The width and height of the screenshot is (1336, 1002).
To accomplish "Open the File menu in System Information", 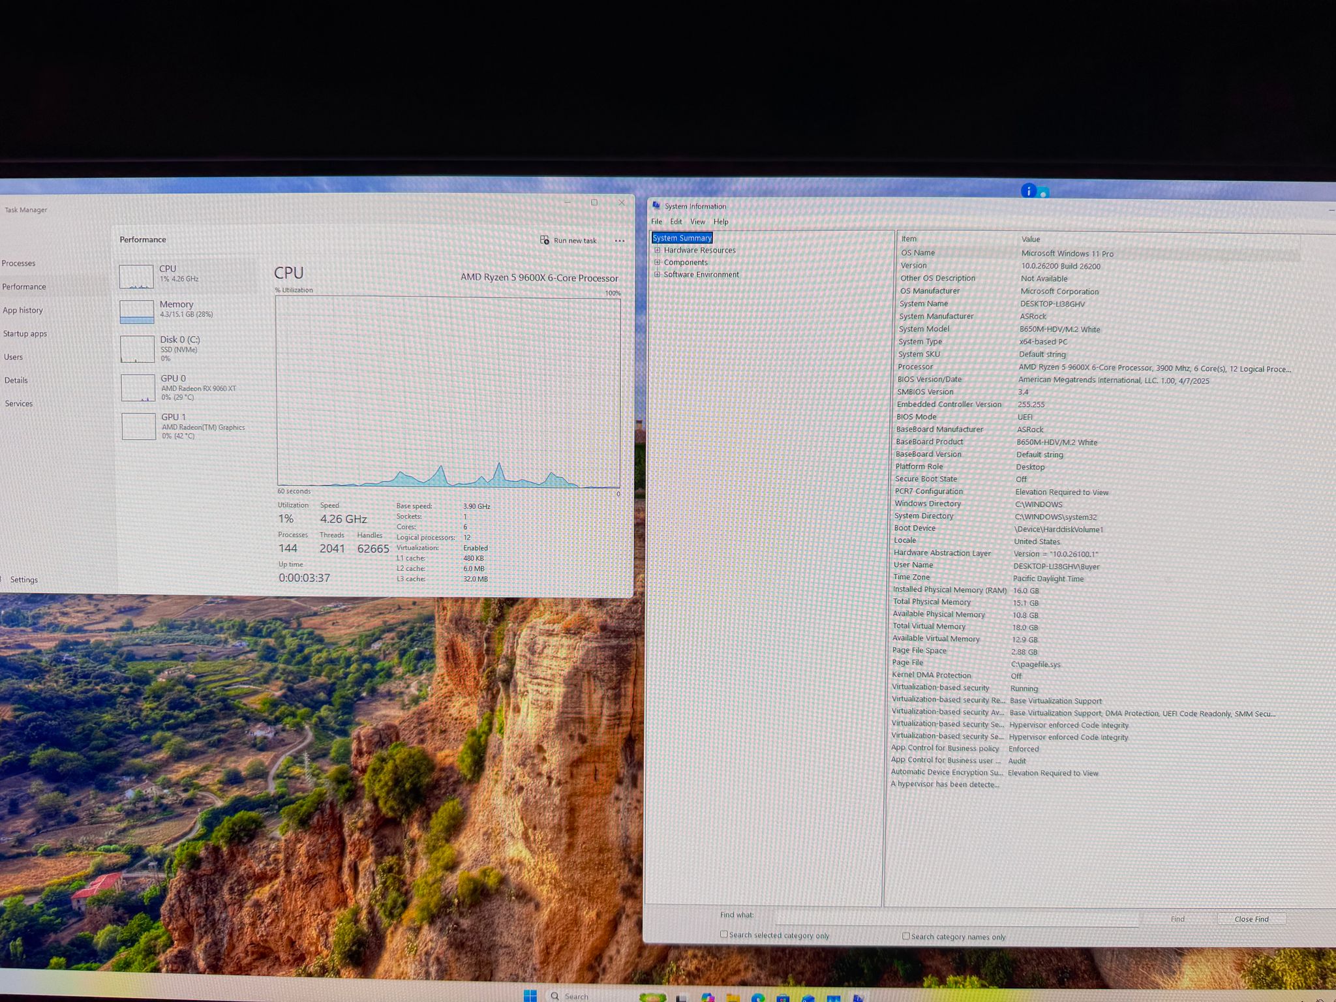I will point(656,222).
